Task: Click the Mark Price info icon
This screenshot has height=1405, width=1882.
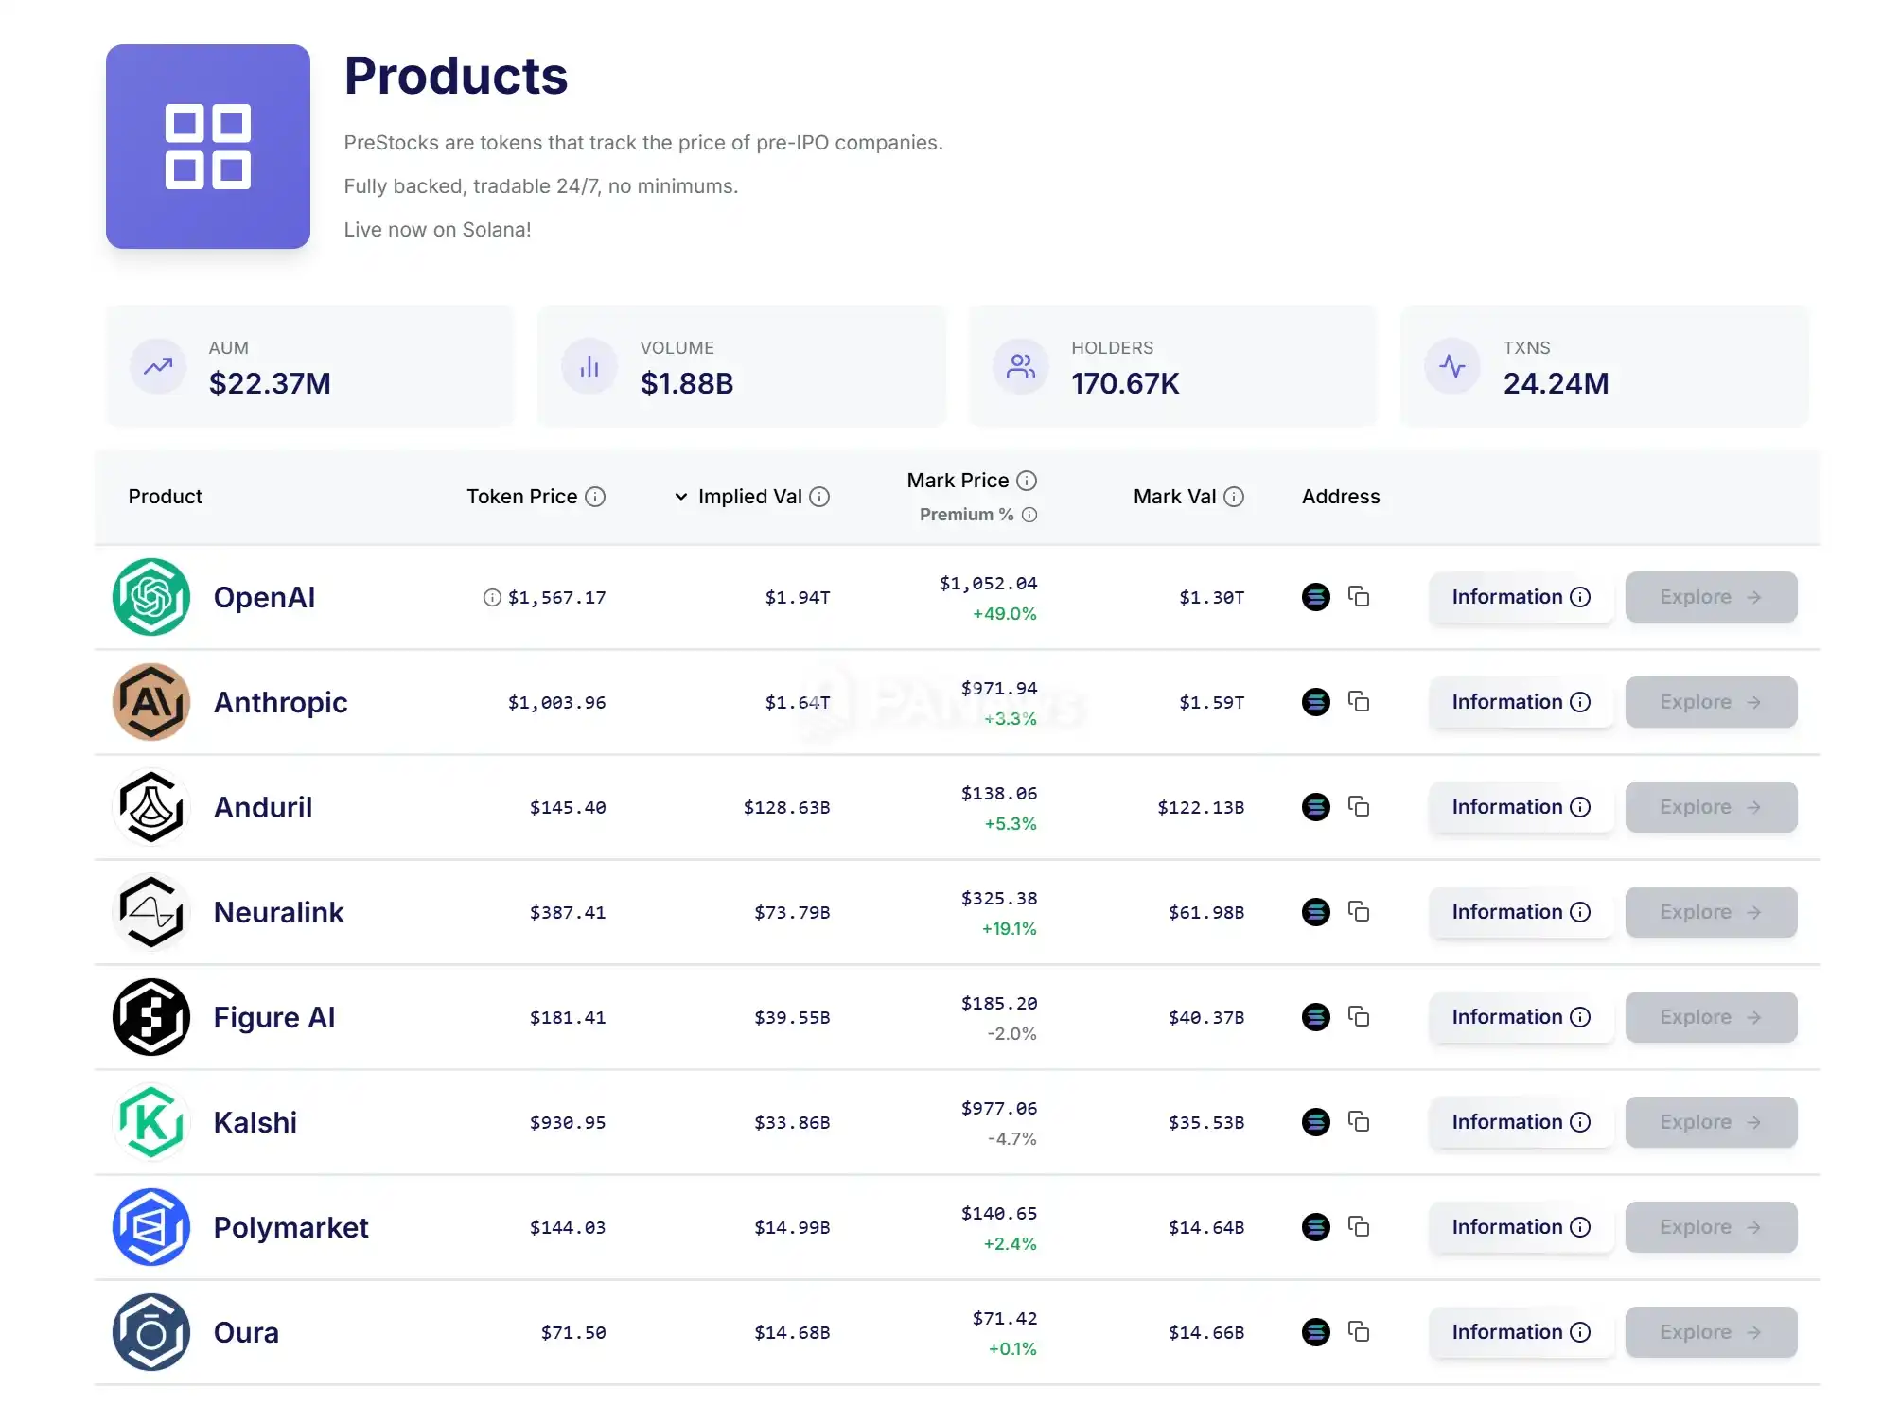Action: (1027, 481)
